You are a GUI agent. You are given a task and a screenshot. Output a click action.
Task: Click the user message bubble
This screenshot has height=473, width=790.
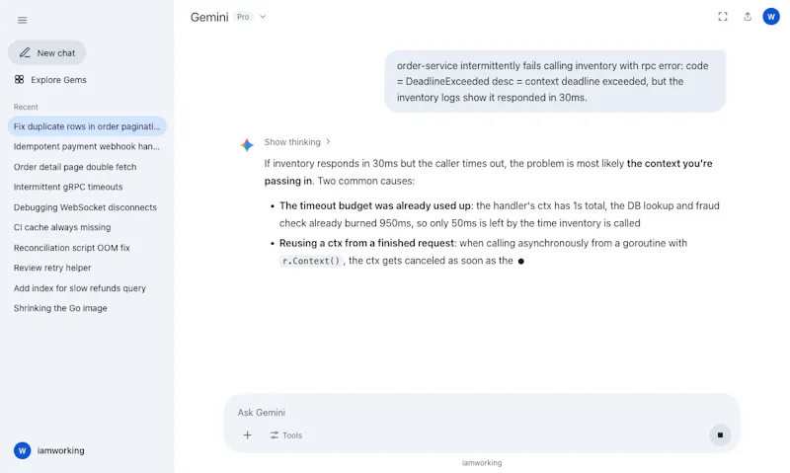555,82
